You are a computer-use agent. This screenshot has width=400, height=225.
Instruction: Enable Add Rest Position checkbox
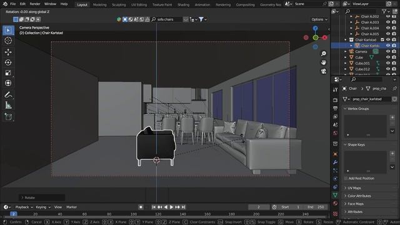pyautogui.click(x=346, y=178)
